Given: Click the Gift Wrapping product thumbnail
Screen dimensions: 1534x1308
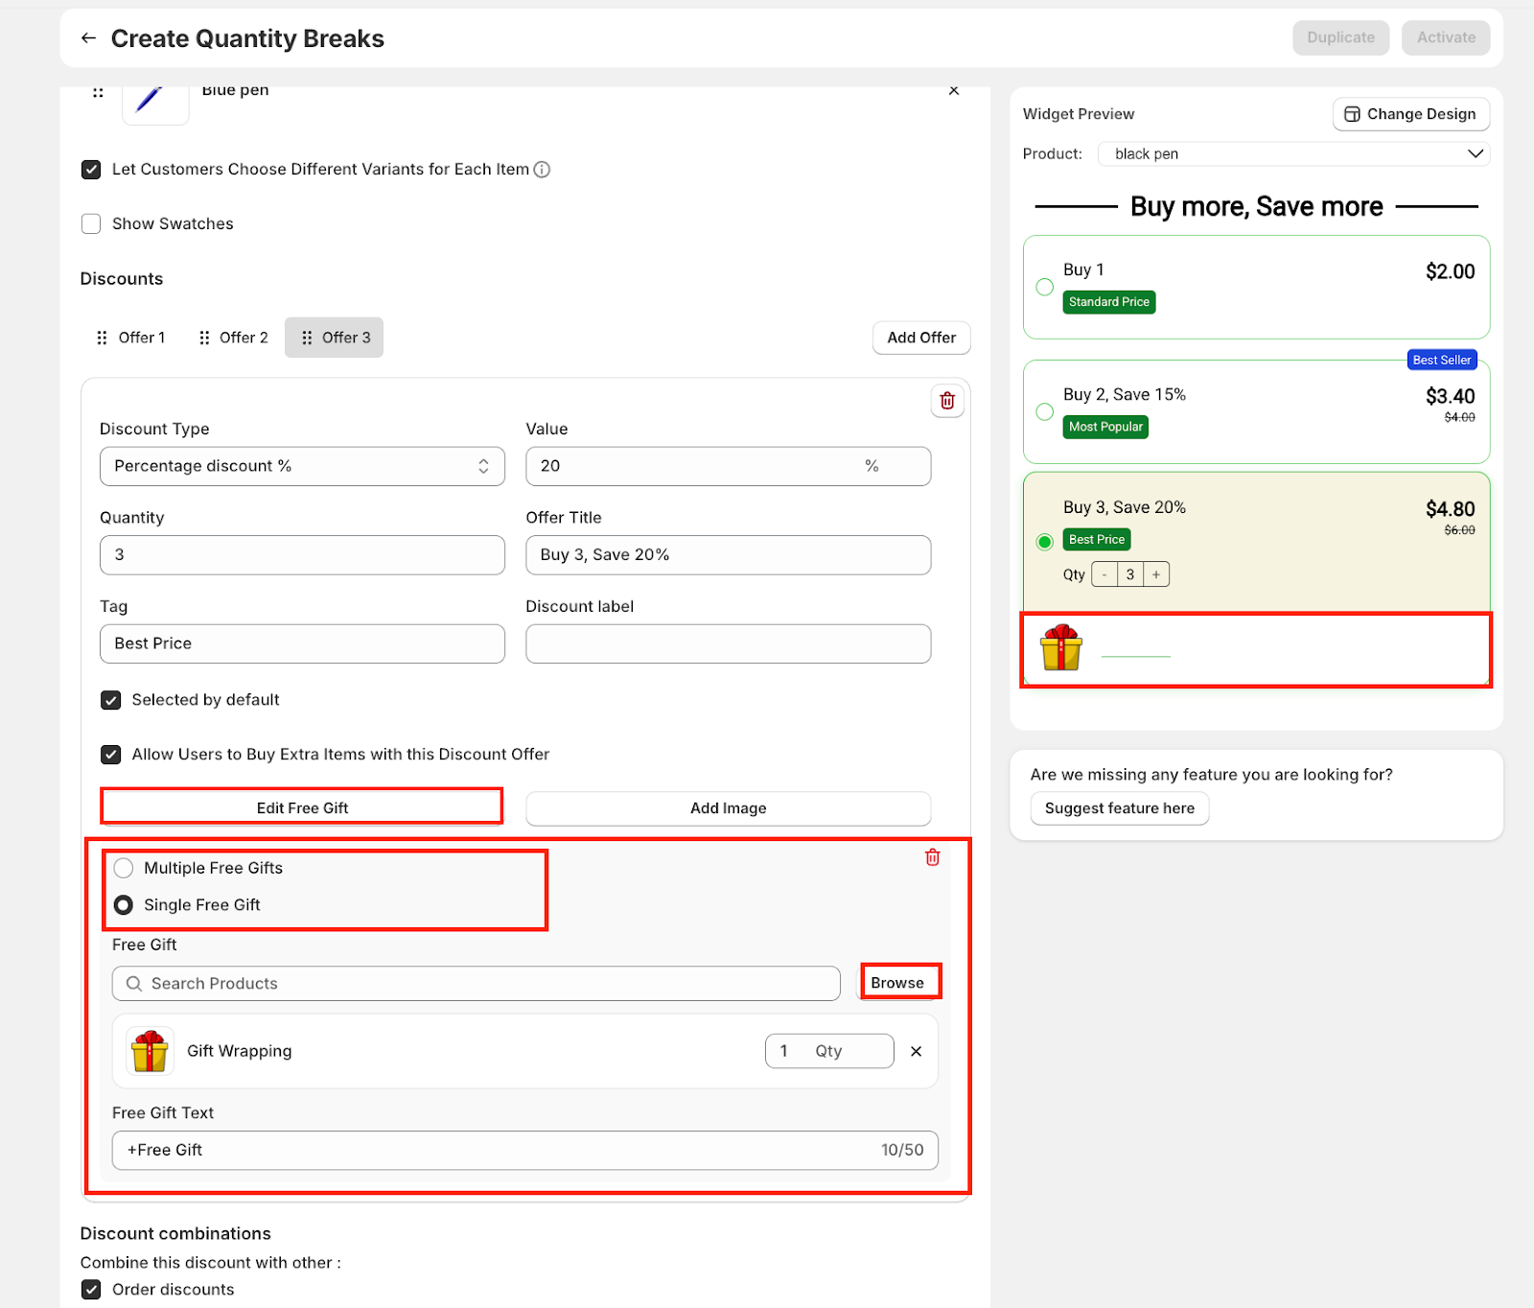Looking at the screenshot, I should (151, 1051).
